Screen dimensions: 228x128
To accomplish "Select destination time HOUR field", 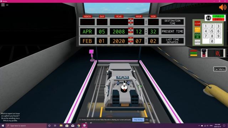I will [139, 22].
